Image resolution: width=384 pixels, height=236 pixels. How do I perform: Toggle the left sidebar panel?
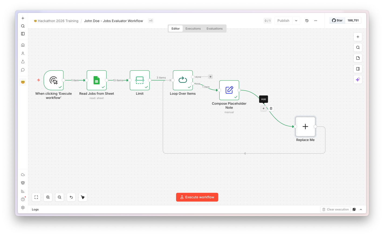[x=23, y=34]
